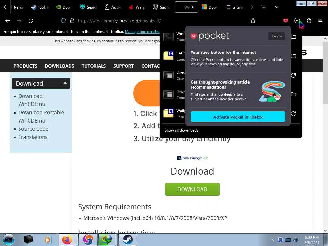This screenshot has width=328, height=246.
Task: Reload the page with the refresh icon
Action: click(31, 21)
